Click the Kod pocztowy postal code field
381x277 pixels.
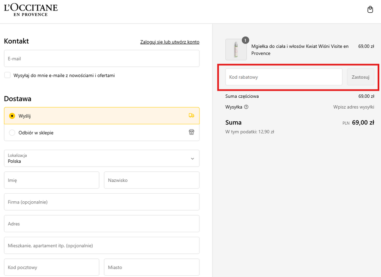pyautogui.click(x=51, y=267)
